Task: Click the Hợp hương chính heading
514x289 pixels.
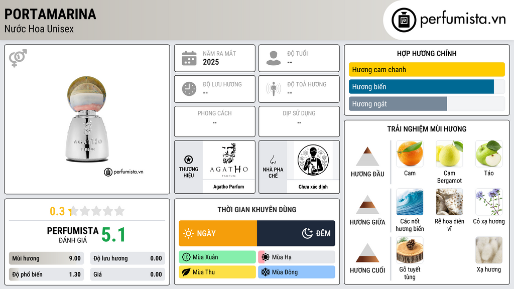Action: [x=427, y=53]
